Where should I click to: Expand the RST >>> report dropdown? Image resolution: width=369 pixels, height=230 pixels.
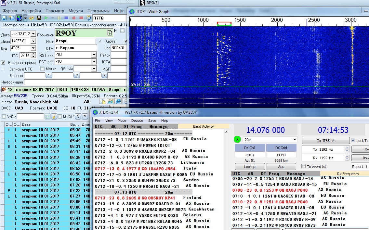coord(94,55)
